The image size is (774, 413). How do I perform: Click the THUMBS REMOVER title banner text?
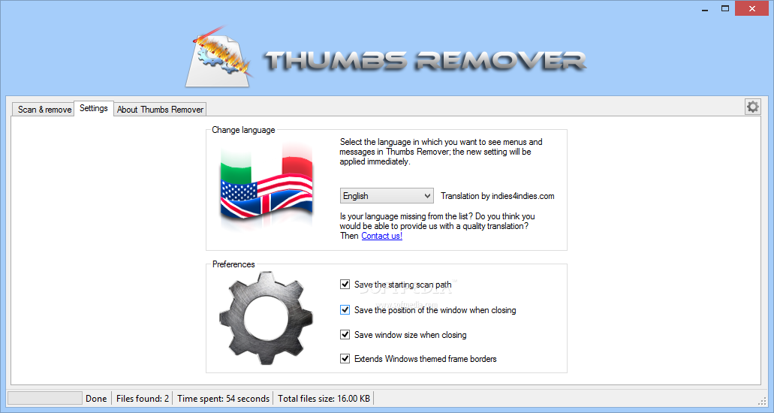425,61
